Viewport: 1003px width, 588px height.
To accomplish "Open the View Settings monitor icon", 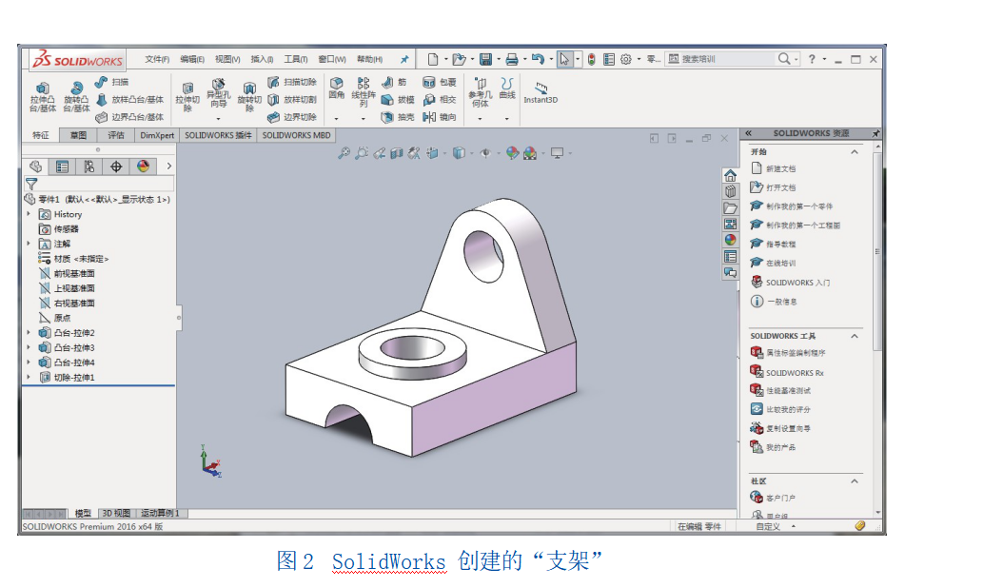I will tap(557, 153).
